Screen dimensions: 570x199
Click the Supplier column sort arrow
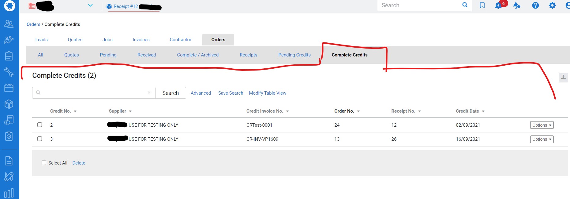(x=130, y=111)
